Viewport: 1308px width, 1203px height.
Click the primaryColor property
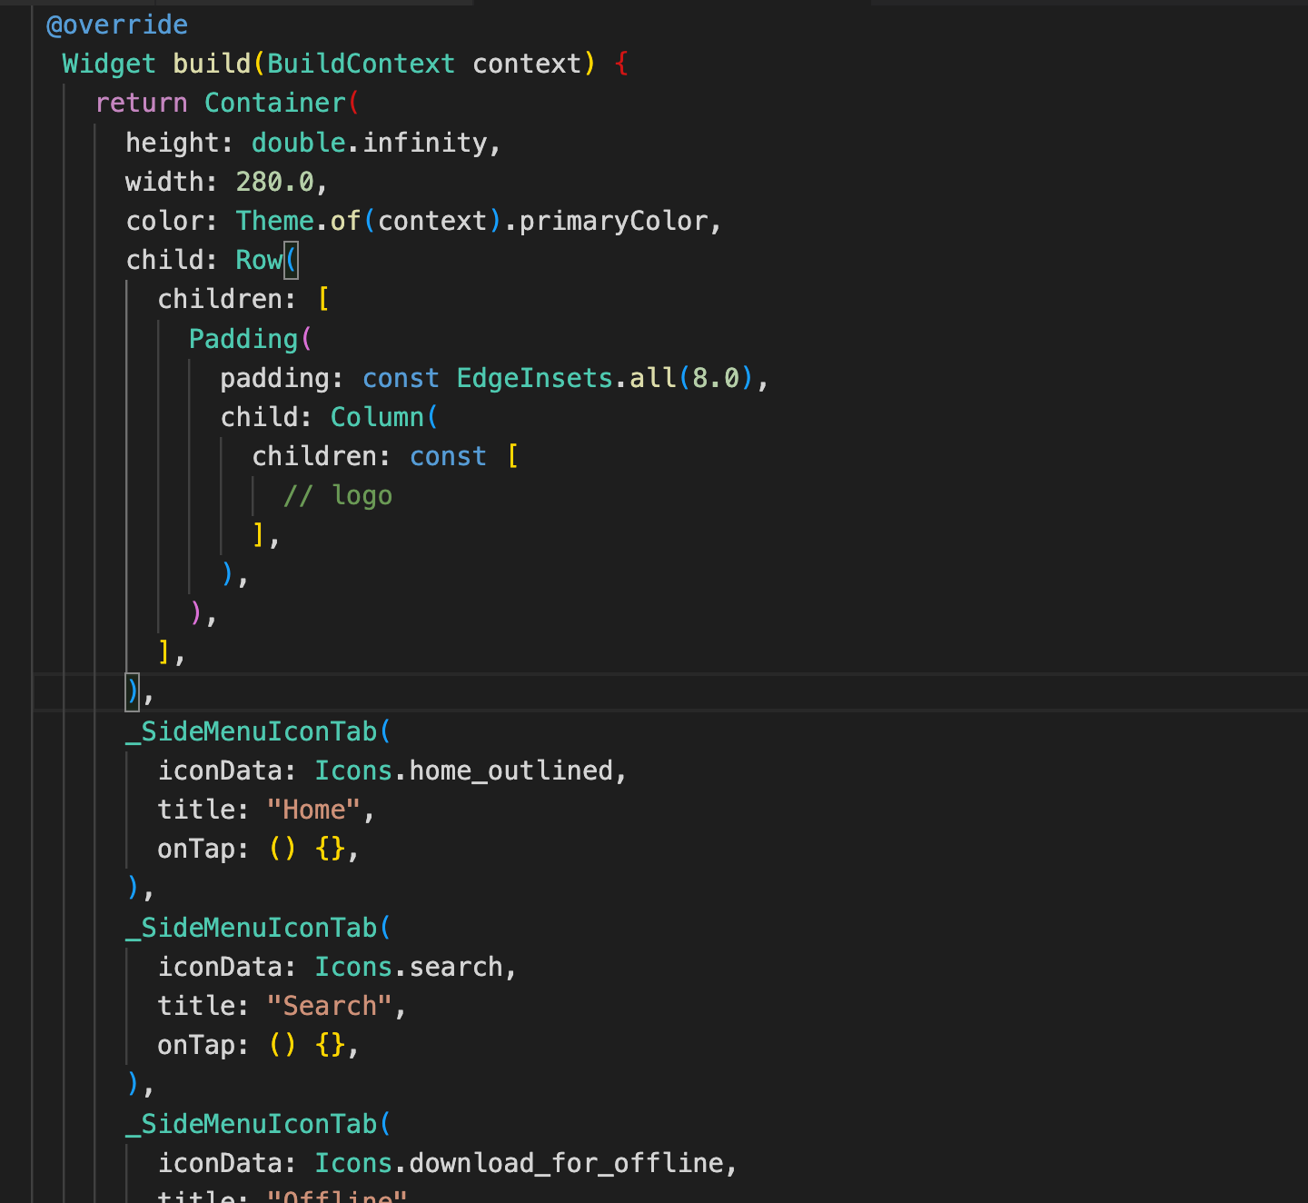coord(613,221)
